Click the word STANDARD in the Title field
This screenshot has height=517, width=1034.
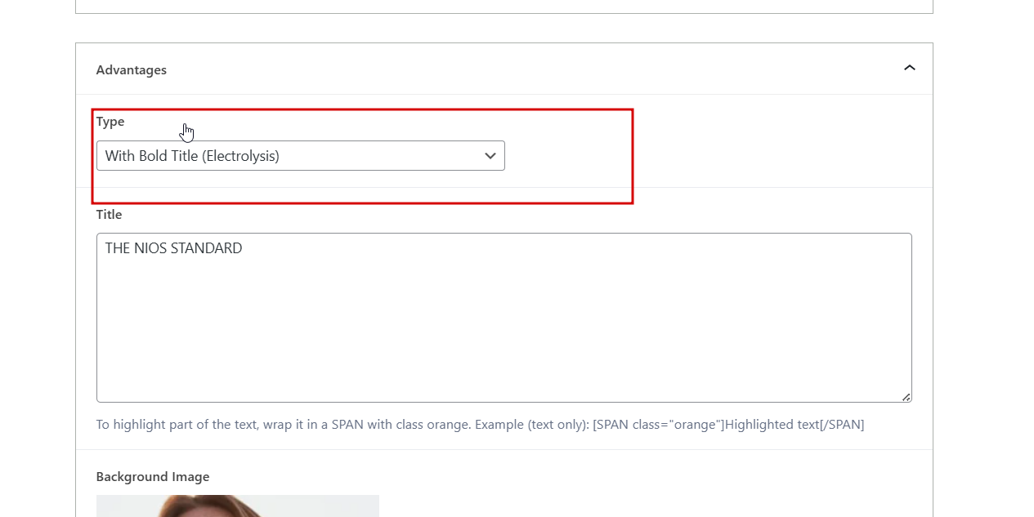coord(206,248)
